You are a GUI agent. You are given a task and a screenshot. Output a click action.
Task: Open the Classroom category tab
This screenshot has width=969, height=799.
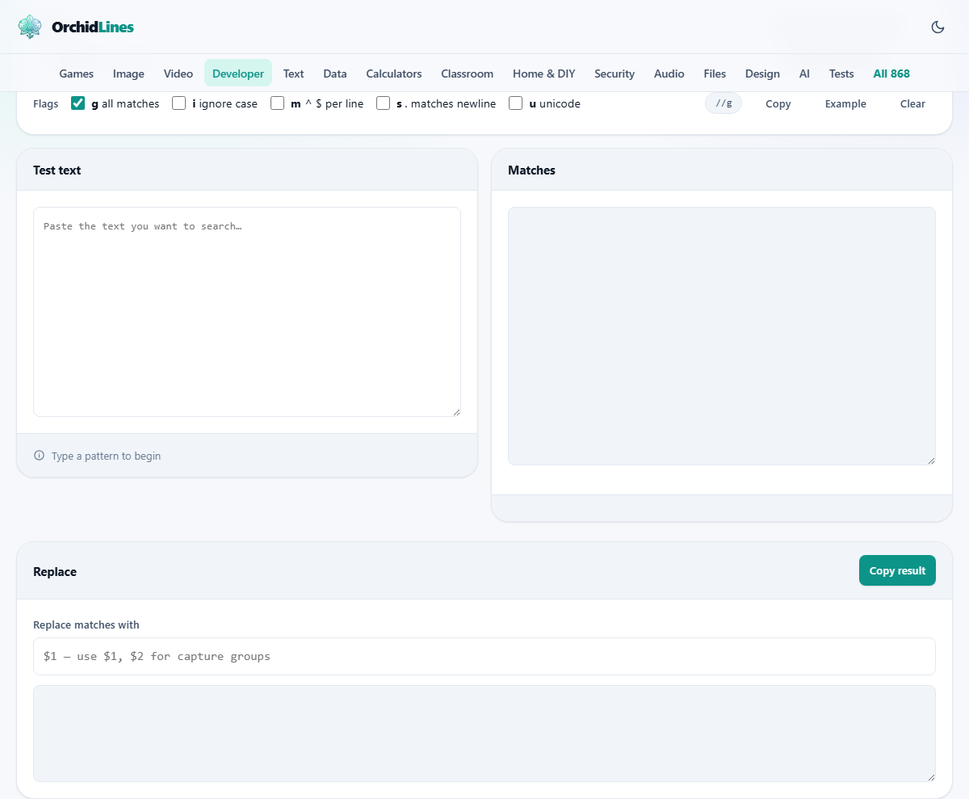point(467,74)
